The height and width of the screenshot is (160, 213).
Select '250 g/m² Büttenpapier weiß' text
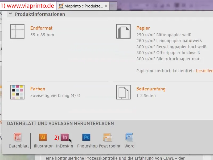pos(164,35)
